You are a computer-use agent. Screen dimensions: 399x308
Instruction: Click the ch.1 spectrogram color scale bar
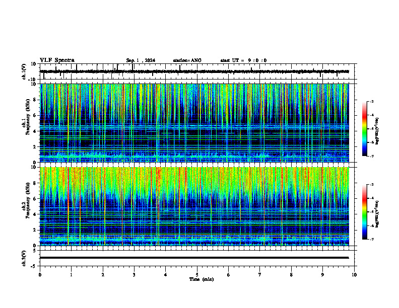point(364,129)
